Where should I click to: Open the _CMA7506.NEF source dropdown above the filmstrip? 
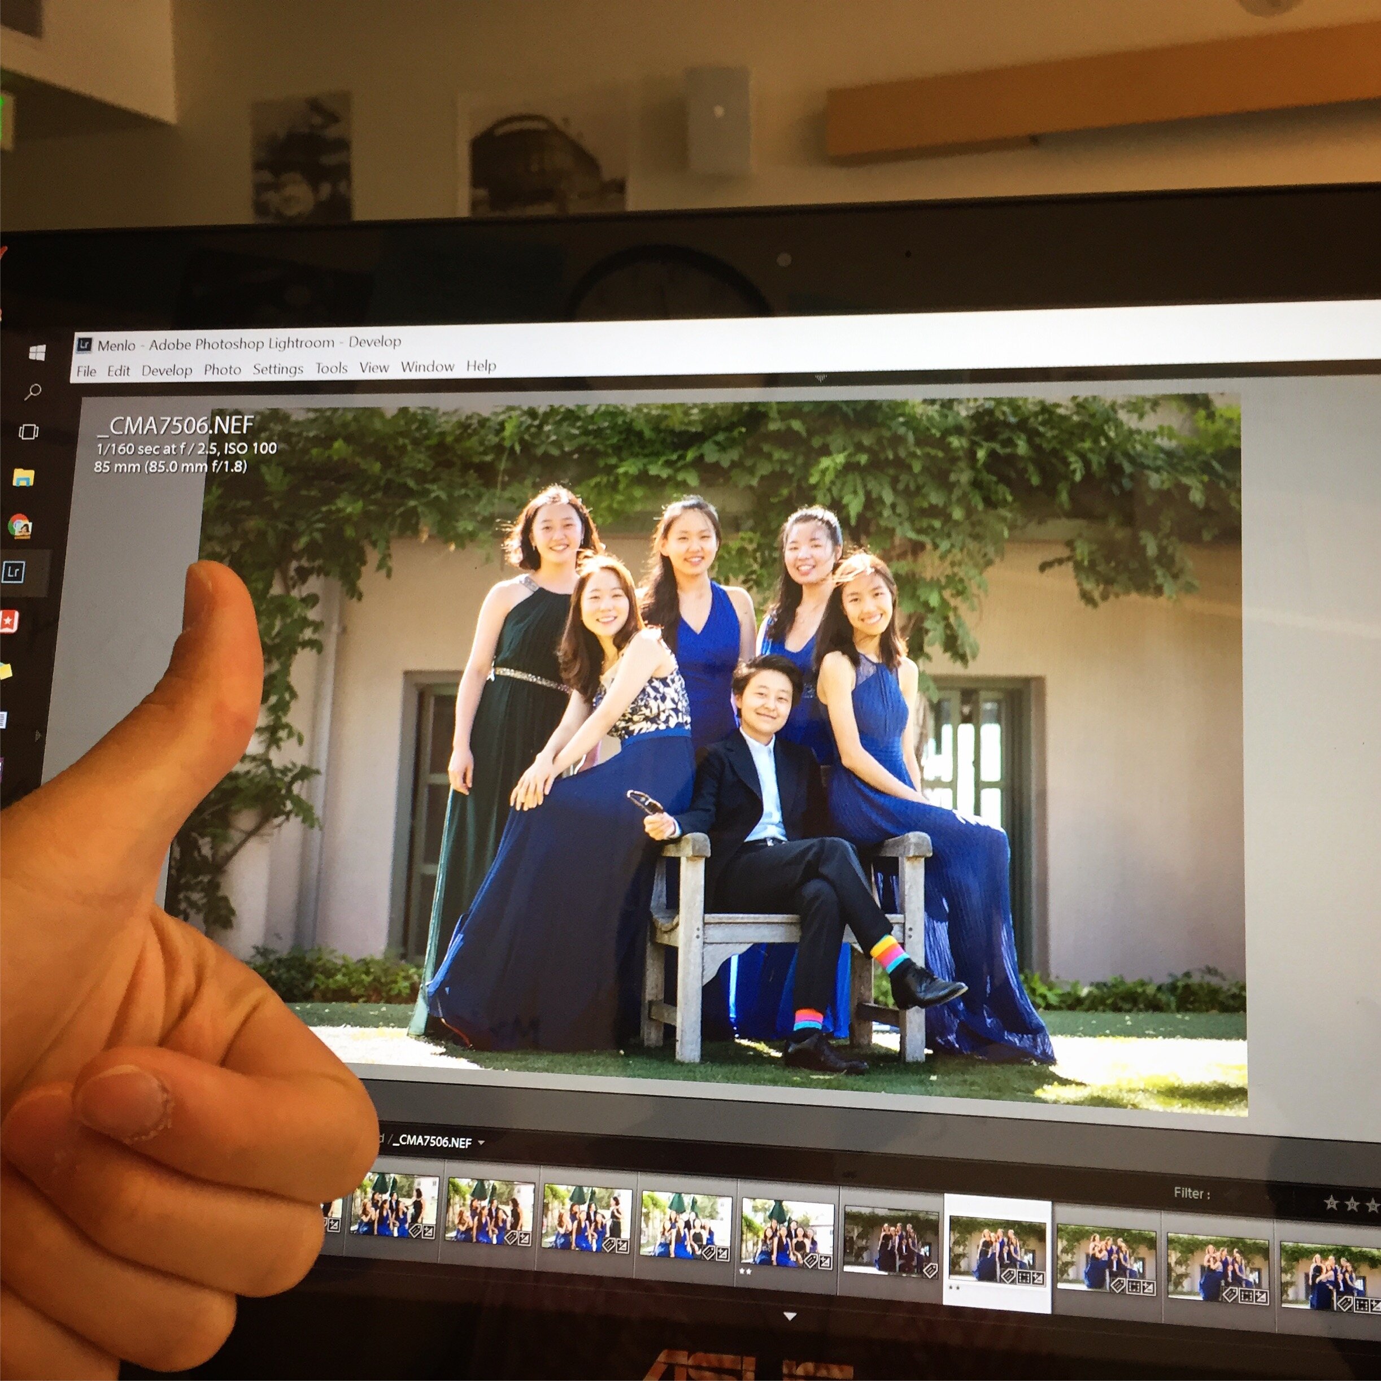(x=439, y=1142)
